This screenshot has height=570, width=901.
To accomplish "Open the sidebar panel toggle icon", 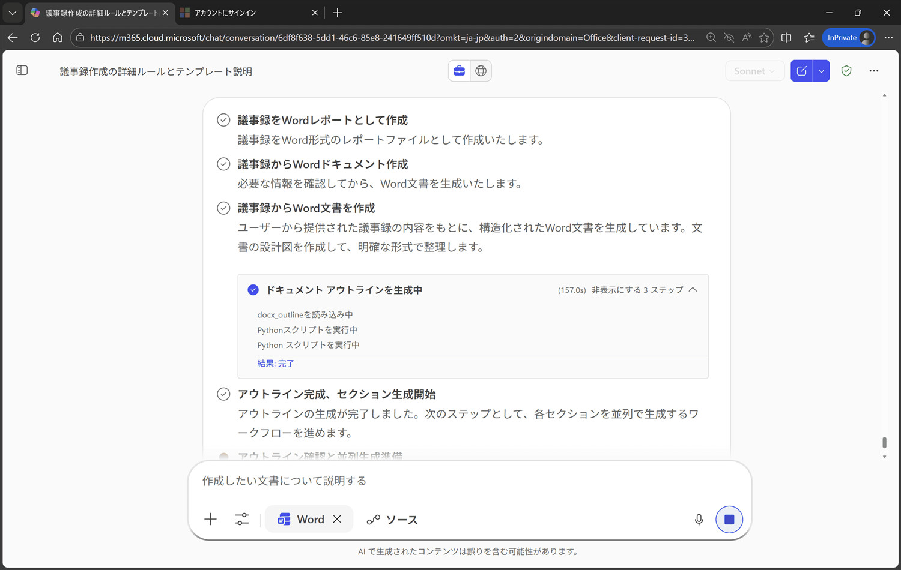I will click(22, 70).
